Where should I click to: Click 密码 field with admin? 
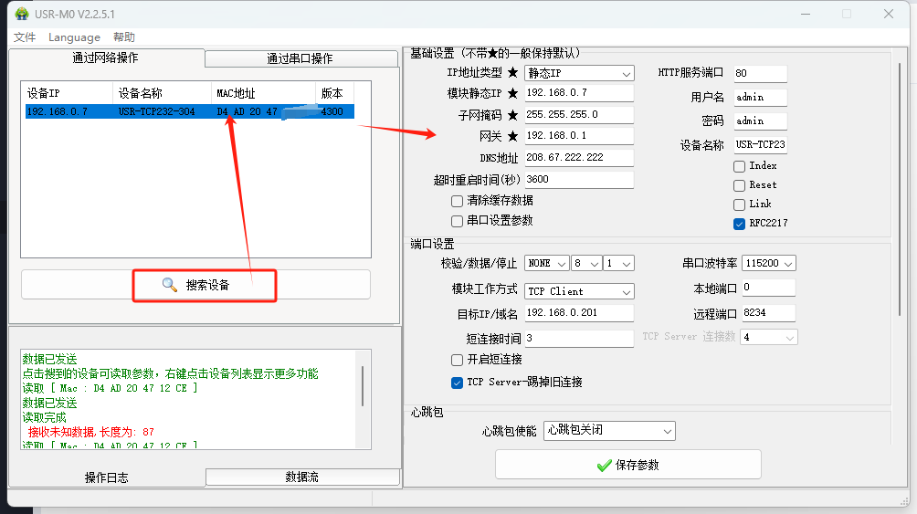(x=760, y=121)
